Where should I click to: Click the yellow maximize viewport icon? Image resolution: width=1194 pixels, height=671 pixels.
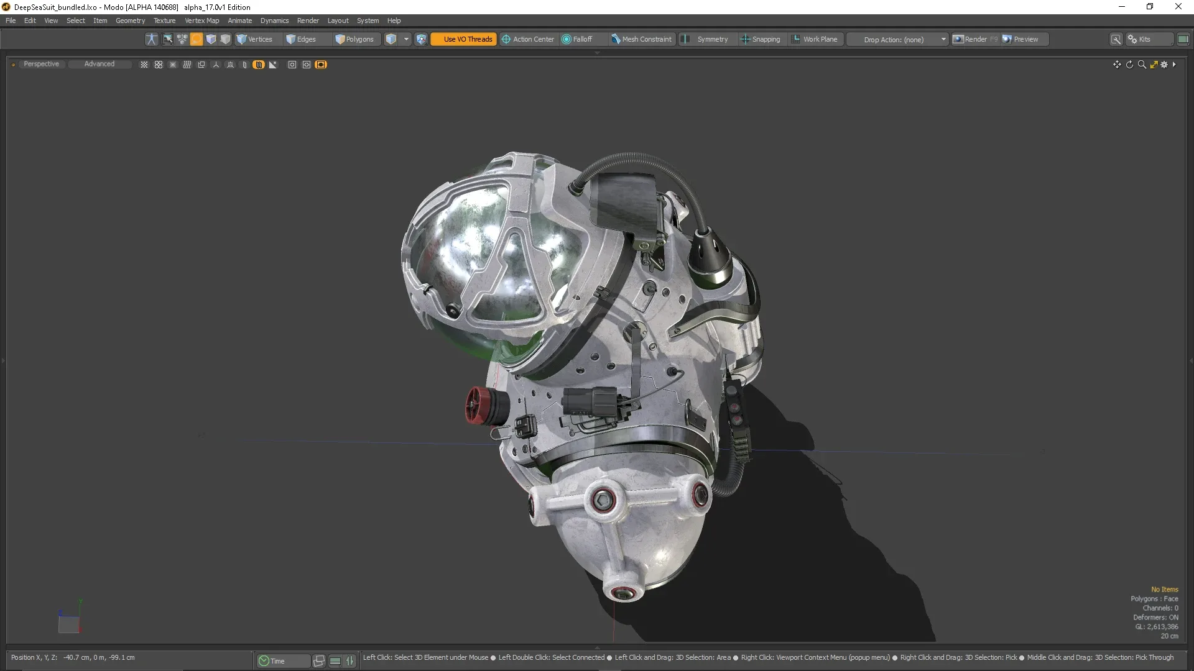tap(1154, 65)
